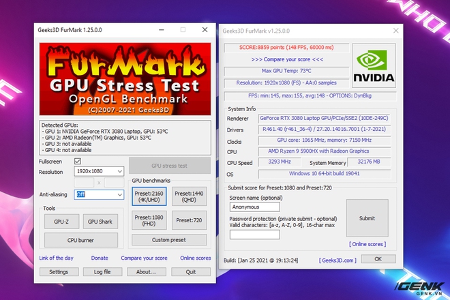Click the Clocks GPU core 1065 MHz field

[x=325, y=140]
